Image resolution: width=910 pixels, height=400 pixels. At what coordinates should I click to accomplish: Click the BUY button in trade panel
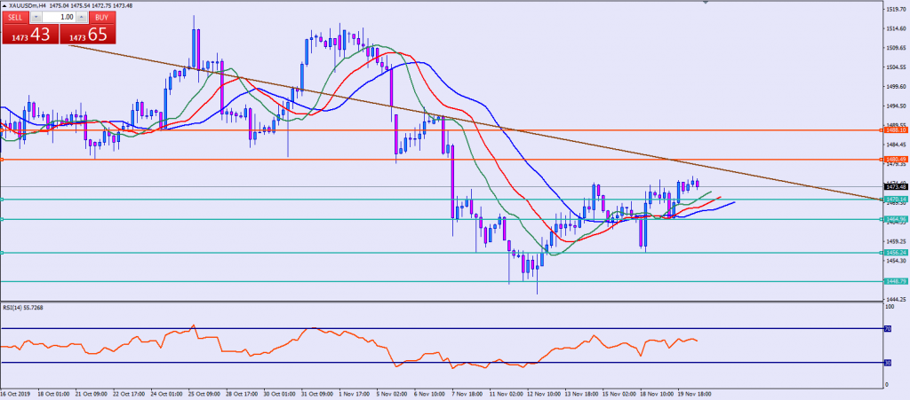pyautogui.click(x=102, y=17)
